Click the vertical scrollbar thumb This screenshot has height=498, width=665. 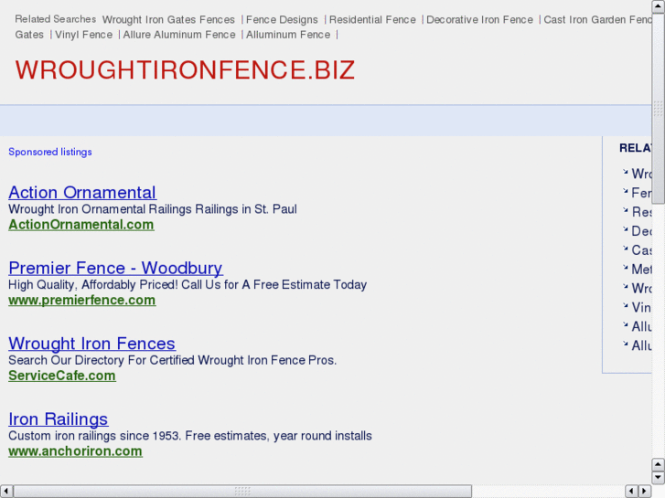[x=658, y=108]
